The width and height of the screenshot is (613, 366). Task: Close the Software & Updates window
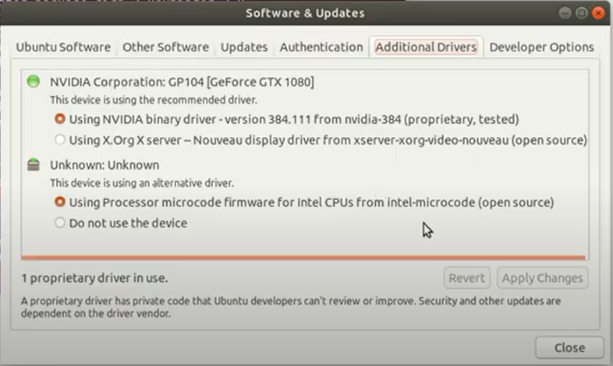(598, 13)
